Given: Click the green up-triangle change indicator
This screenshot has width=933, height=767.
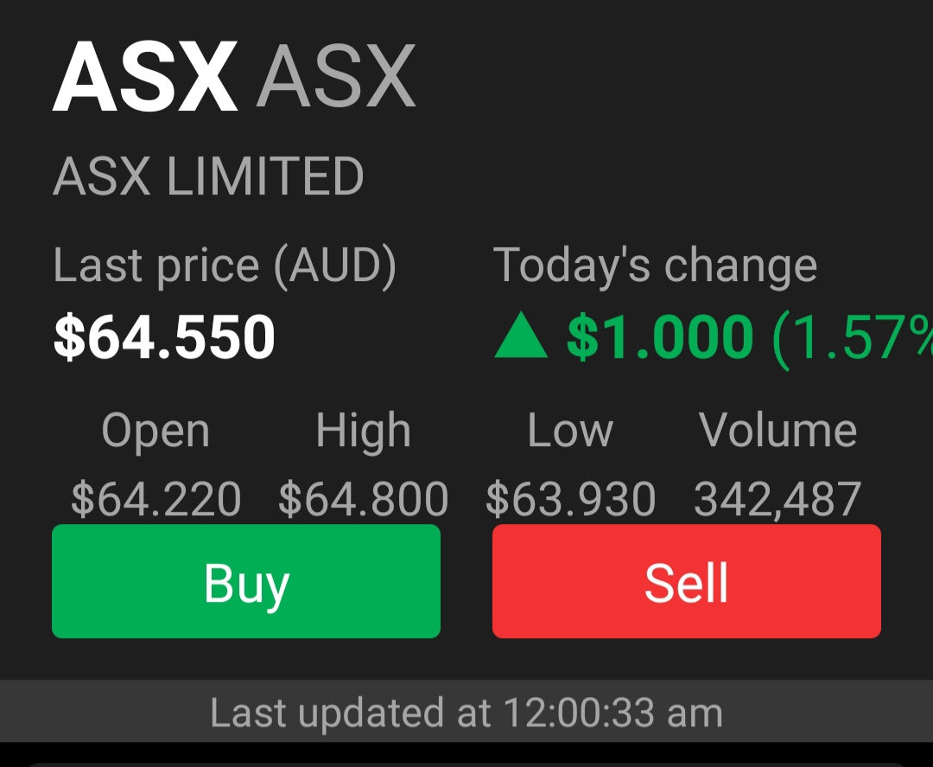Looking at the screenshot, I should coord(521,337).
